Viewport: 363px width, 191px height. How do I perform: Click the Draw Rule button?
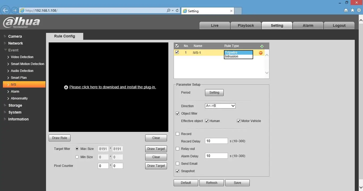pos(60,138)
